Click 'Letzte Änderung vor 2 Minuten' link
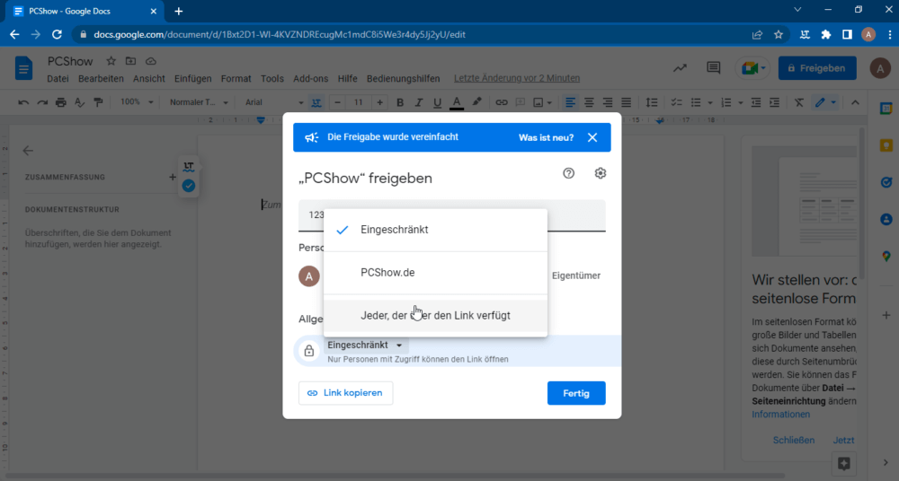Viewport: 899px width, 481px height. click(x=517, y=78)
